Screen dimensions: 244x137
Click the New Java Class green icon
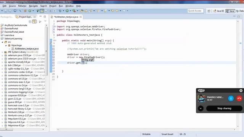30,11
